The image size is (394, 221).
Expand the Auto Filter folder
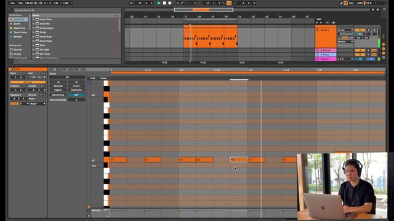click(33, 19)
